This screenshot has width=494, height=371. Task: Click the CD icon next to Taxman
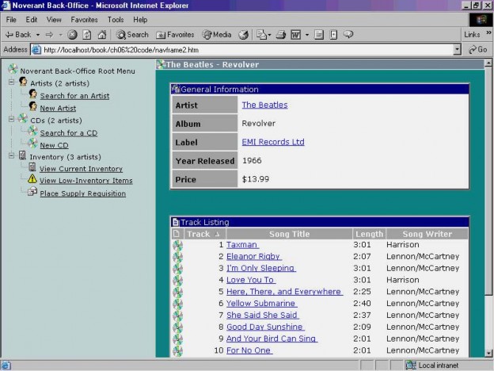(177, 245)
